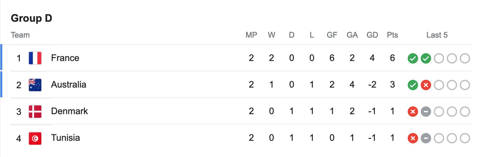Click the Tunisia flag icon

pyautogui.click(x=35, y=138)
